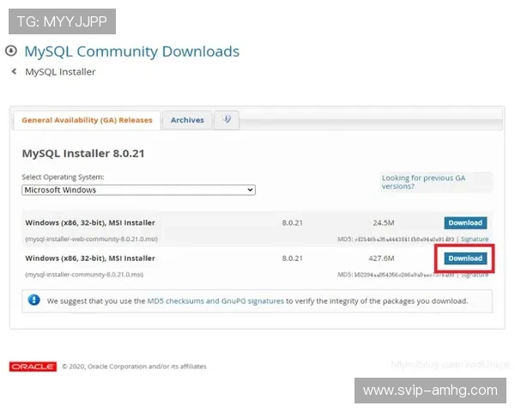The width and height of the screenshot is (515, 412).
Task: Follow MD5 checksums and GnuPG signatures link
Action: click(x=215, y=301)
